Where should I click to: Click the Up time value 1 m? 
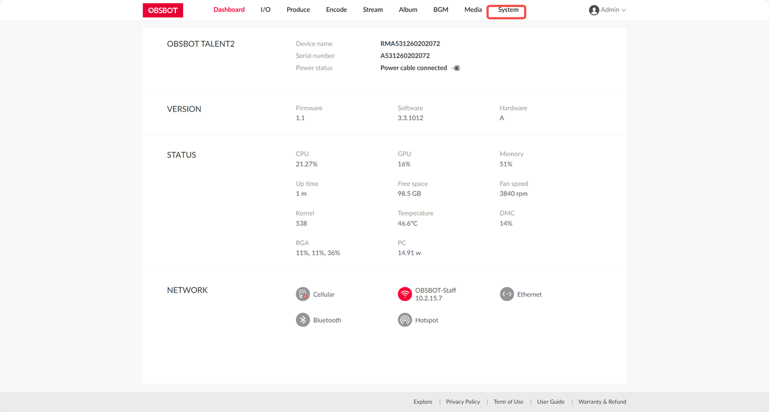pyautogui.click(x=301, y=193)
